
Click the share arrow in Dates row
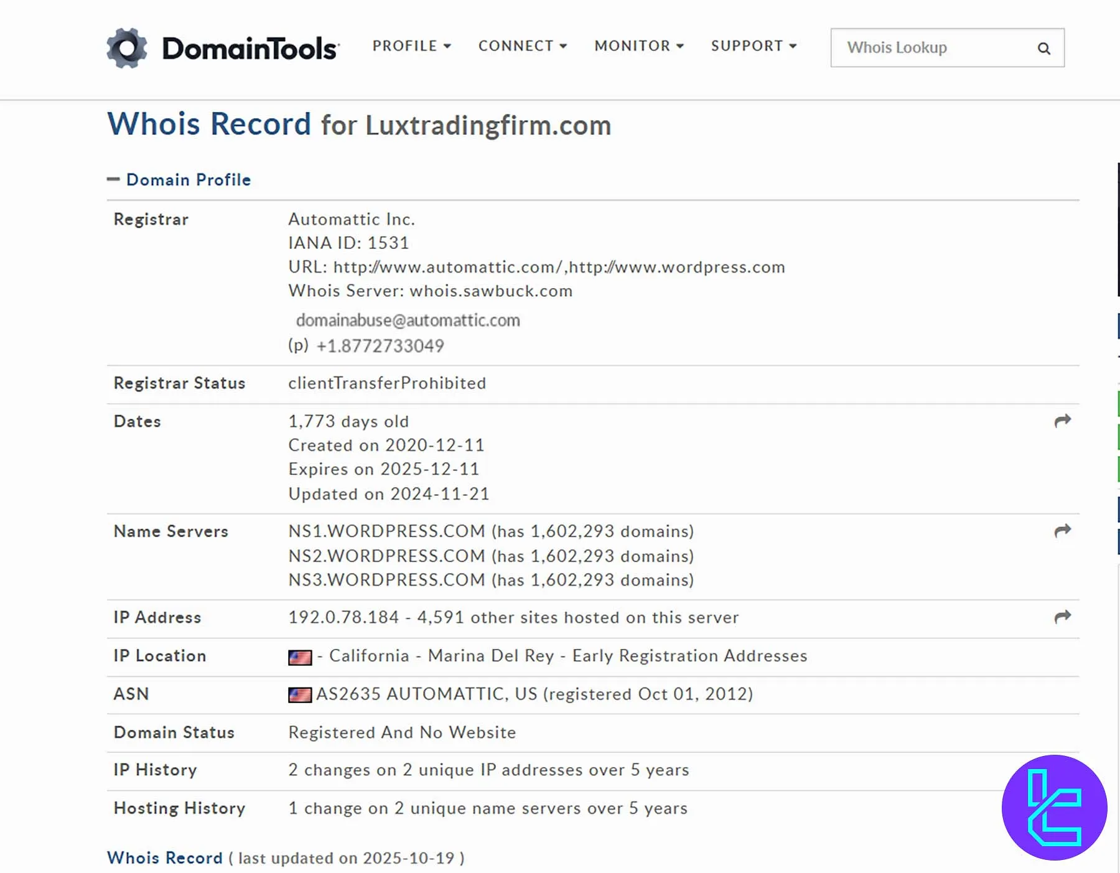1062,421
